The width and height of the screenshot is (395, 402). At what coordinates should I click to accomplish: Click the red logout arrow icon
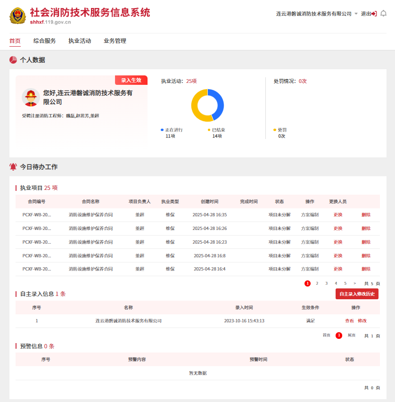coord(374,14)
